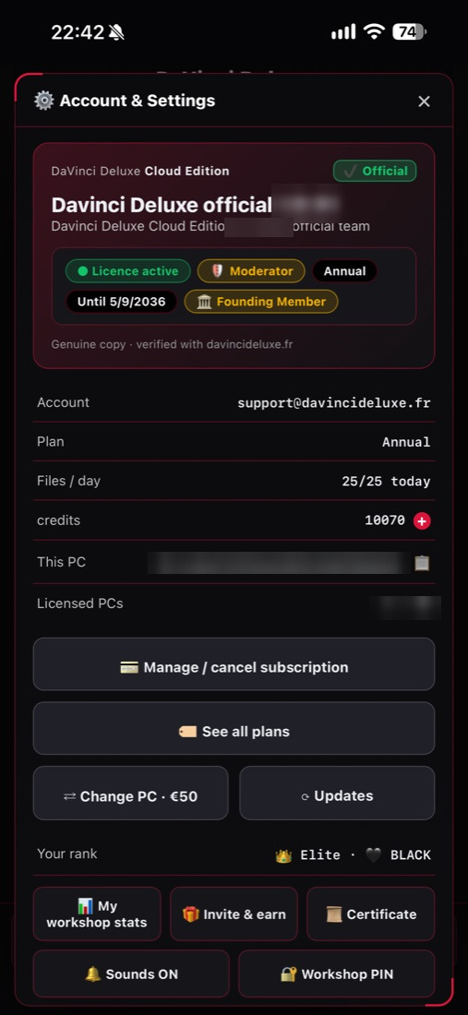Copy This PC ID with clipboard icon
This screenshot has height=1015, width=468.
click(x=422, y=563)
